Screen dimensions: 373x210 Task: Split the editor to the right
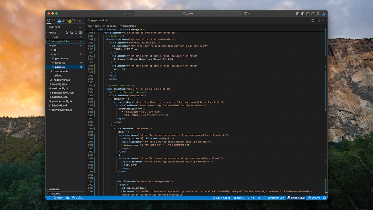[x=318, y=20]
